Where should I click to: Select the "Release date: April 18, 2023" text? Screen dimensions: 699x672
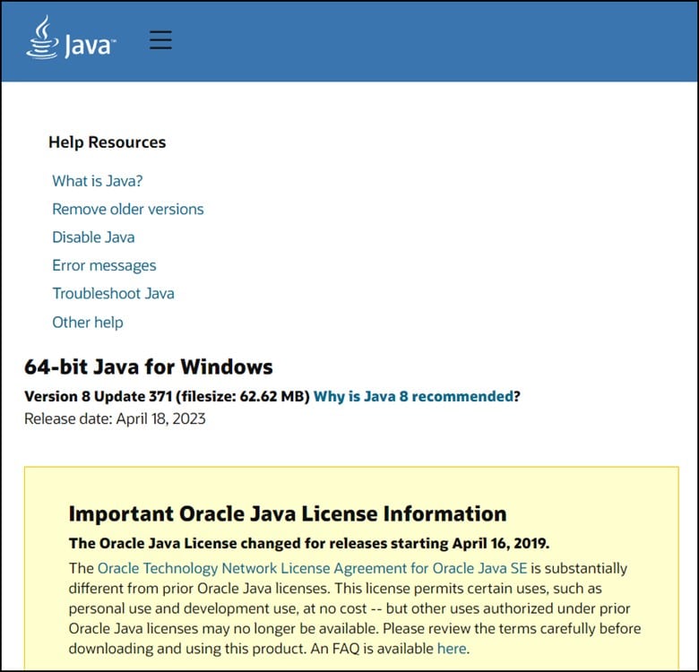point(115,419)
